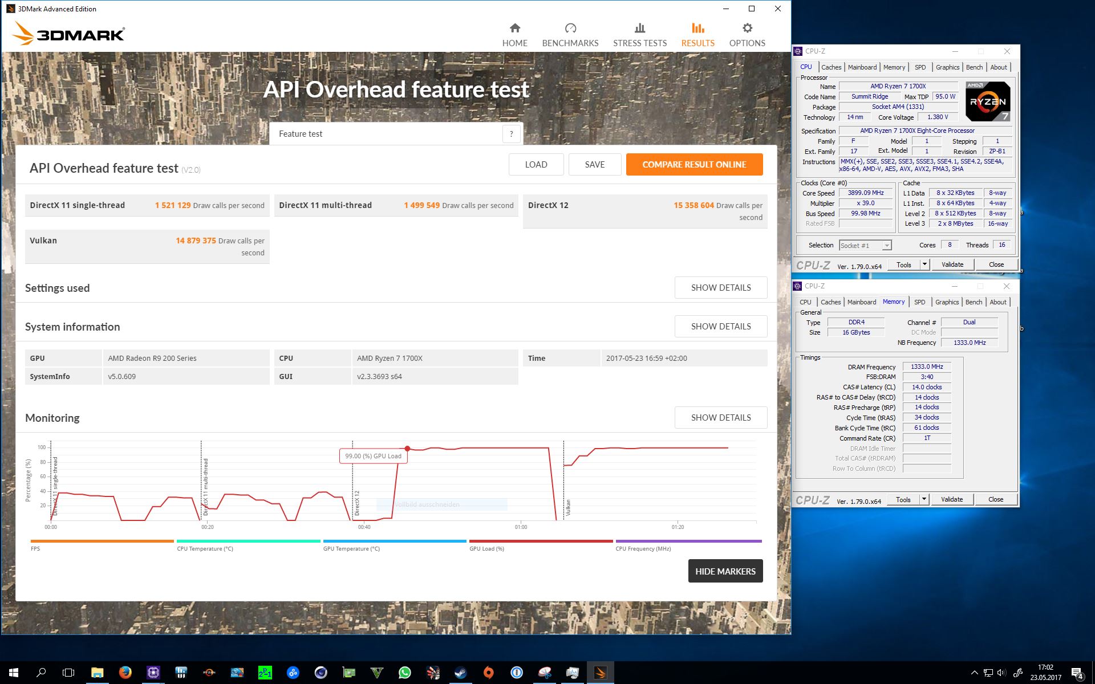
Task: Click the red GPU load data point on chart
Action: (x=407, y=449)
